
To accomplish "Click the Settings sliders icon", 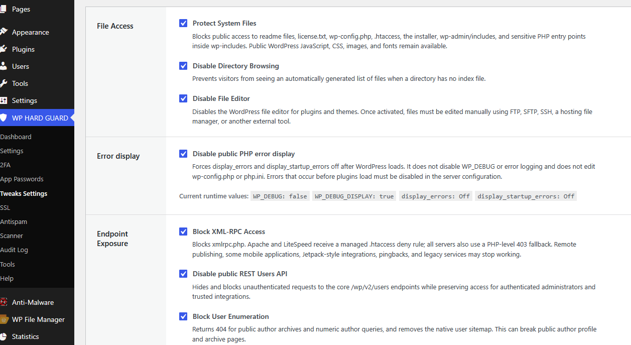I will (3, 100).
